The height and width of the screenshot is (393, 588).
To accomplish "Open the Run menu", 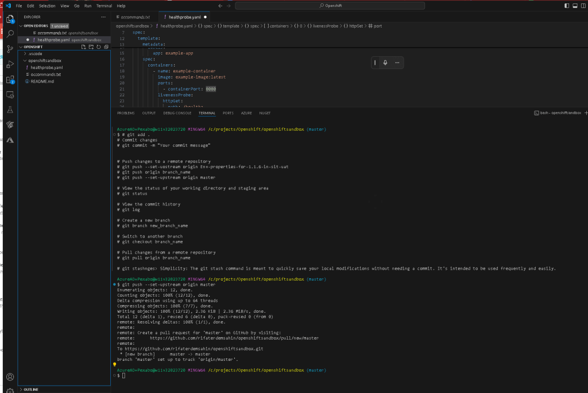I will pos(88,6).
